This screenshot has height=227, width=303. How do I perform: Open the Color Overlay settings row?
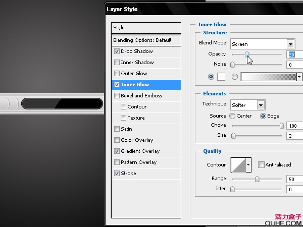tap(146, 140)
